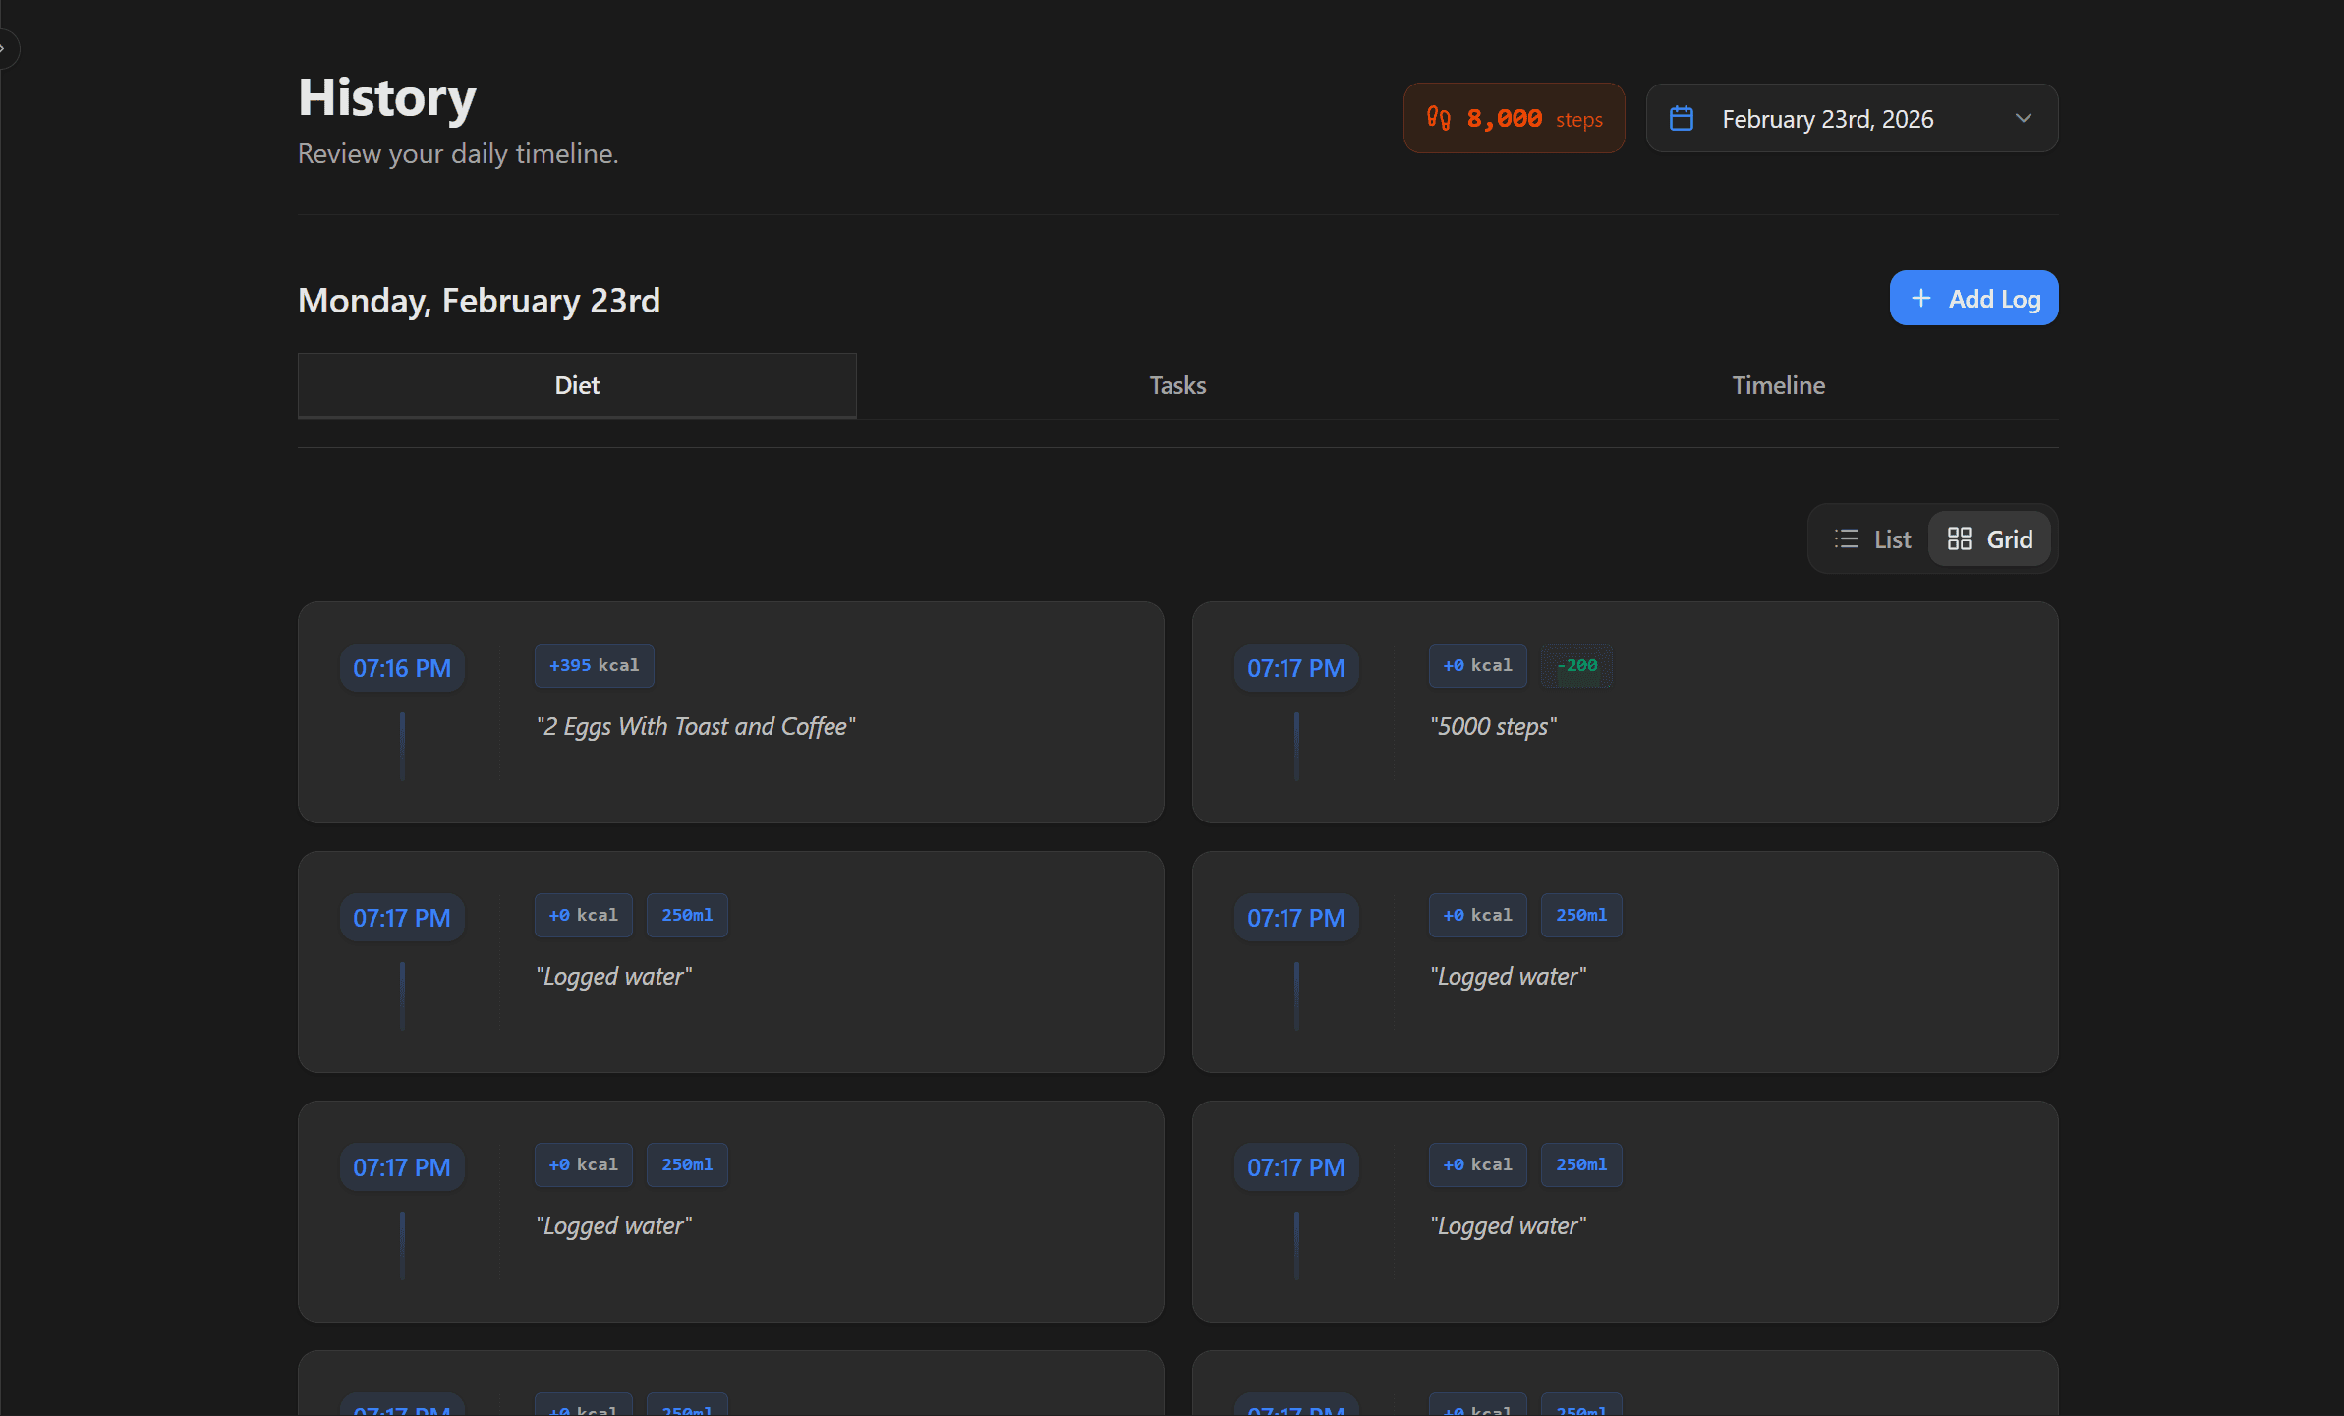Switch to the Timeline tab
Viewport: 2344px width, 1416px height.
click(x=1778, y=385)
